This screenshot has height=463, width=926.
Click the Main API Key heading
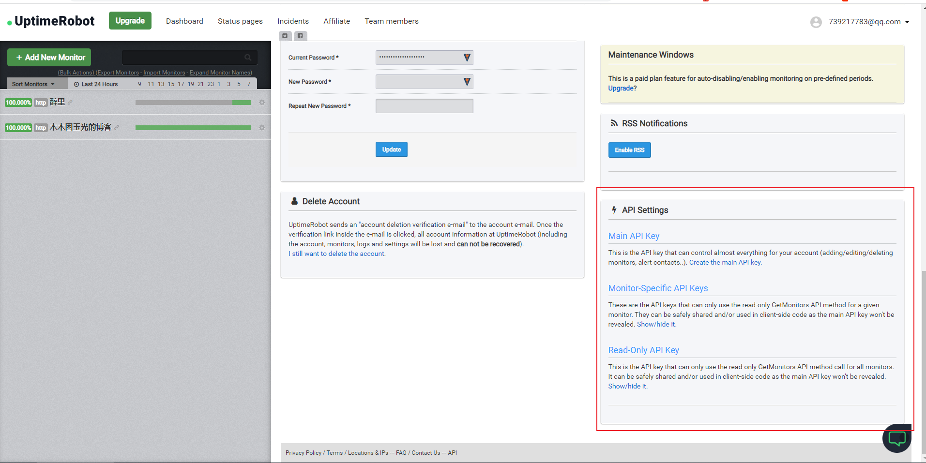click(x=634, y=236)
